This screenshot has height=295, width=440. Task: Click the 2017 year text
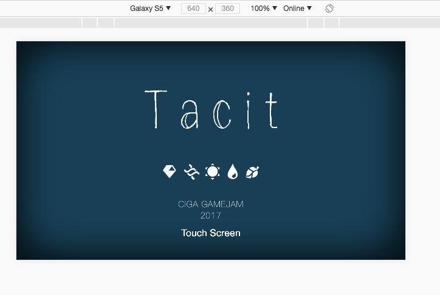coord(211,215)
